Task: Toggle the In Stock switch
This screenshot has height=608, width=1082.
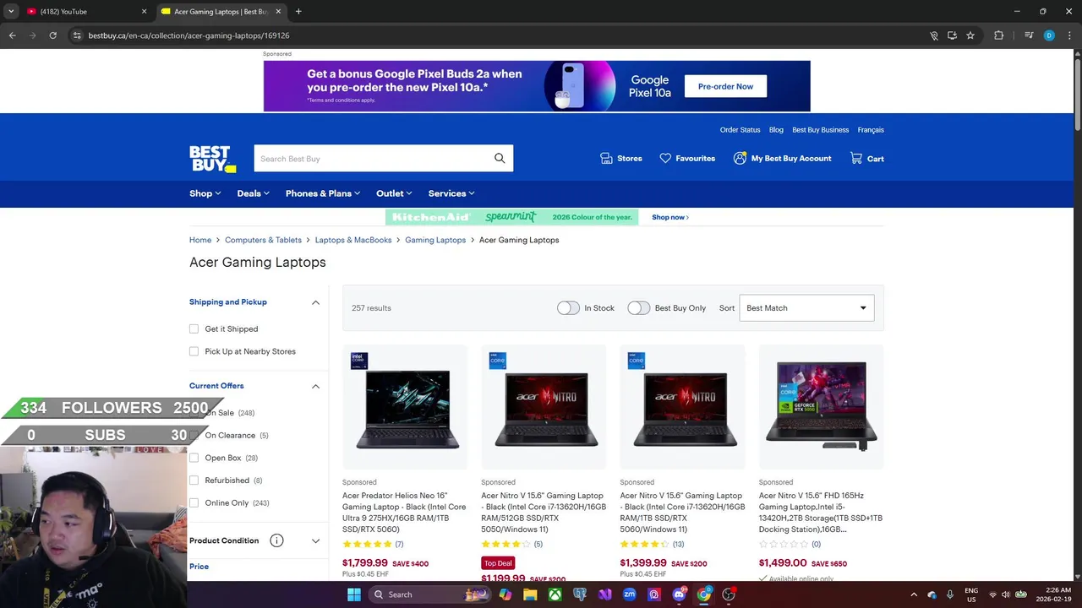Action: pyautogui.click(x=568, y=308)
